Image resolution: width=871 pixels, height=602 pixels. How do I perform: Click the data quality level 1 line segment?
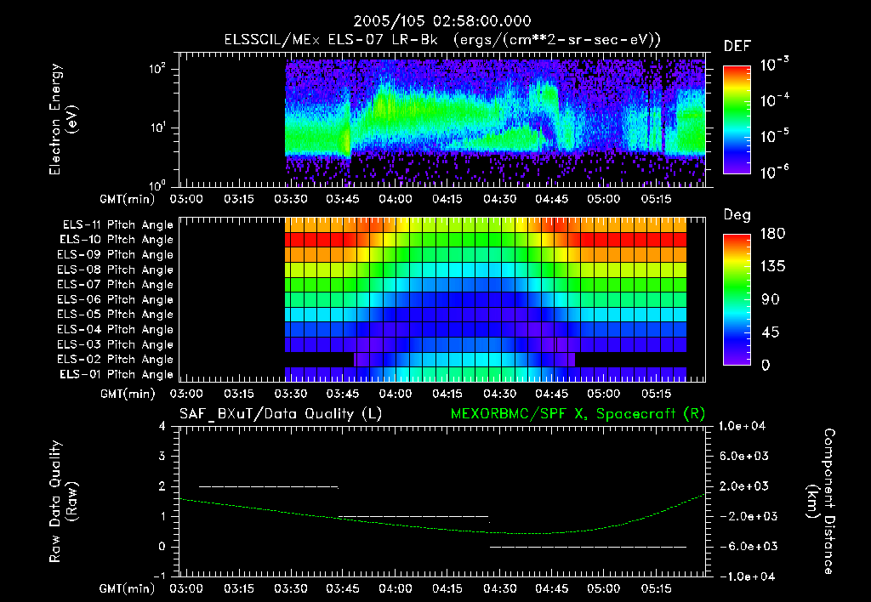click(413, 516)
